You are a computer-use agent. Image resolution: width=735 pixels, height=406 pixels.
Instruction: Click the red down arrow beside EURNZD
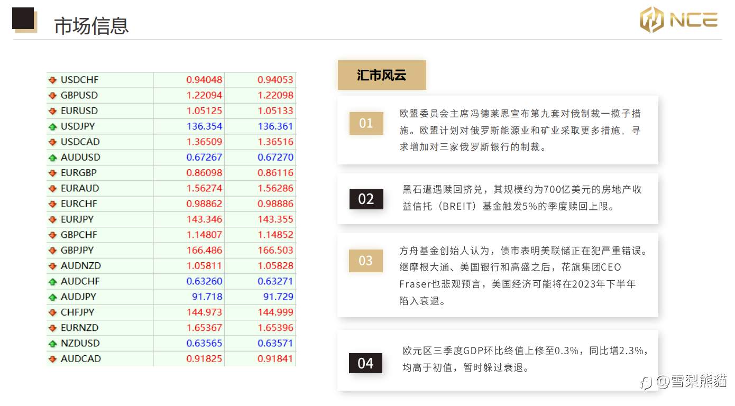click(x=52, y=328)
